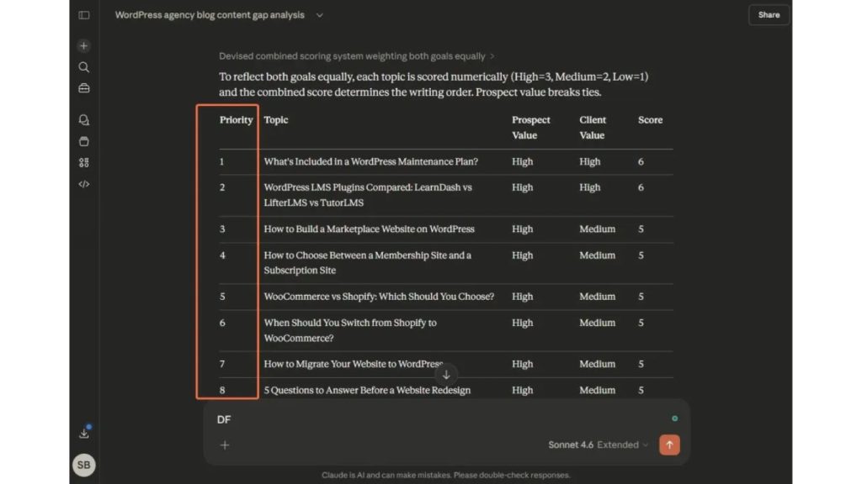Open the SB user avatar menu
Image resolution: width=862 pixels, height=484 pixels.
coord(83,465)
